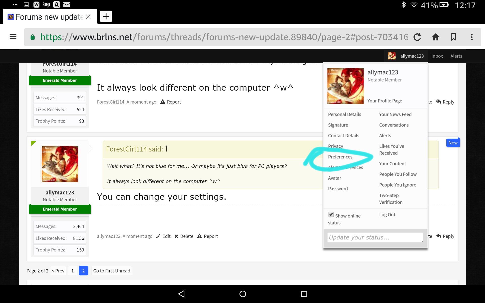Open Your Content
The image size is (485, 303).
click(393, 164)
